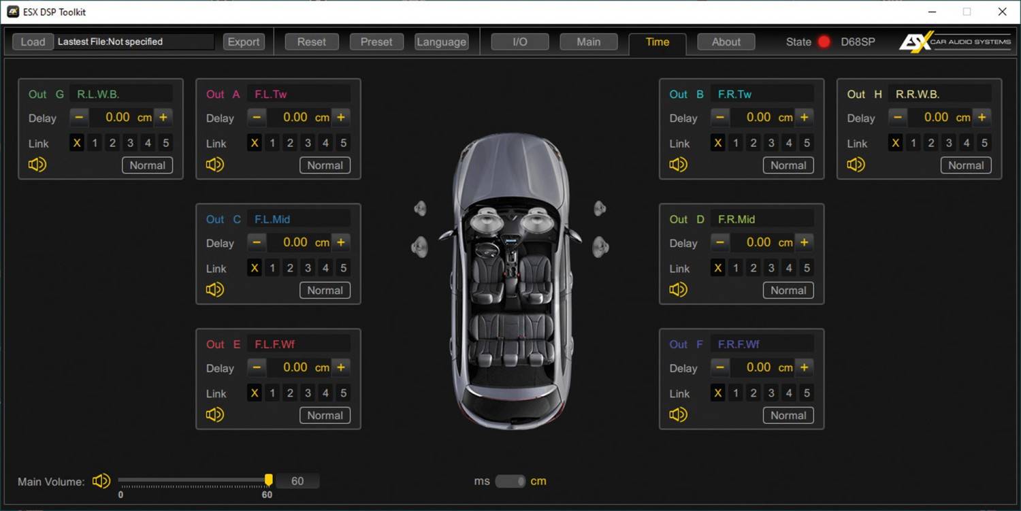This screenshot has width=1021, height=511.
Task: Select the lower left midrange speaker beside car
Action: (419, 246)
